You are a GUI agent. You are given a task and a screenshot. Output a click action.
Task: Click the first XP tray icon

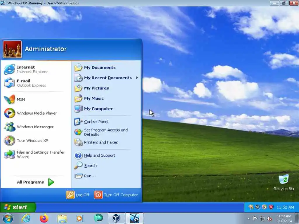[x=251, y=207]
